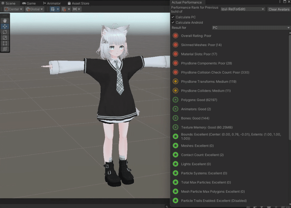This screenshot has height=208, width=291.
Task: Toggle scene grid visibility
Action: (x=52, y=9)
